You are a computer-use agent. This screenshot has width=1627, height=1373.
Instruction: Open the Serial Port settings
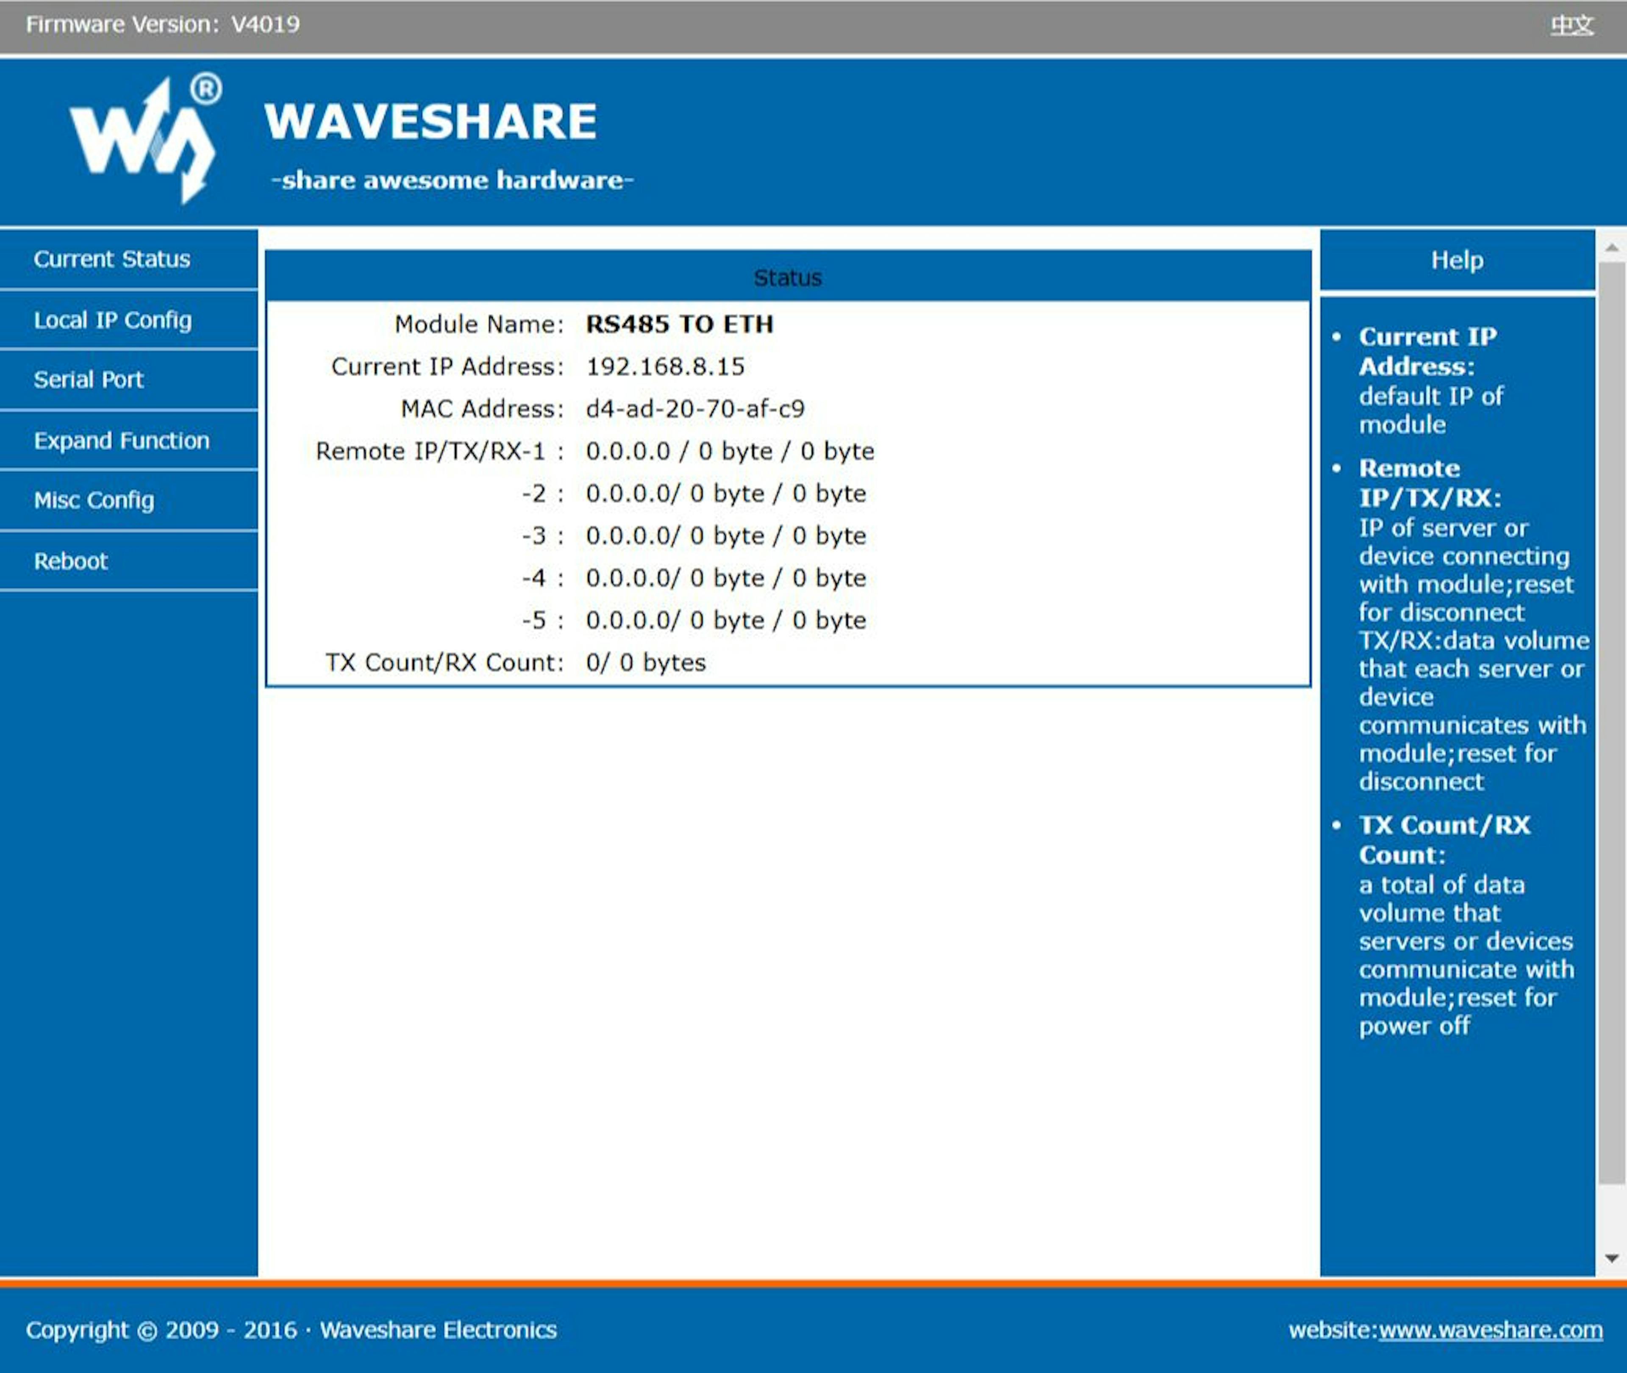[x=88, y=380]
